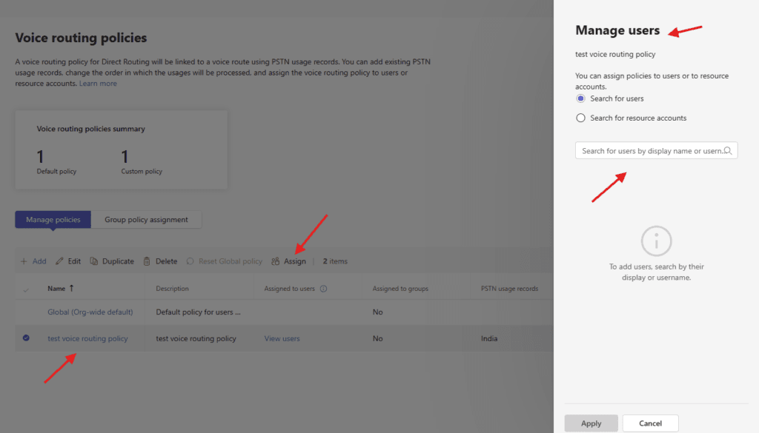Select the Search for users radio button
The height and width of the screenshot is (433, 759).
point(581,98)
